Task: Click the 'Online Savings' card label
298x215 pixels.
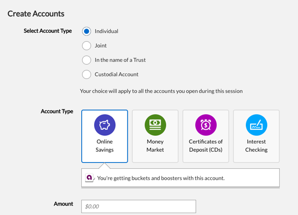Action: 105,145
